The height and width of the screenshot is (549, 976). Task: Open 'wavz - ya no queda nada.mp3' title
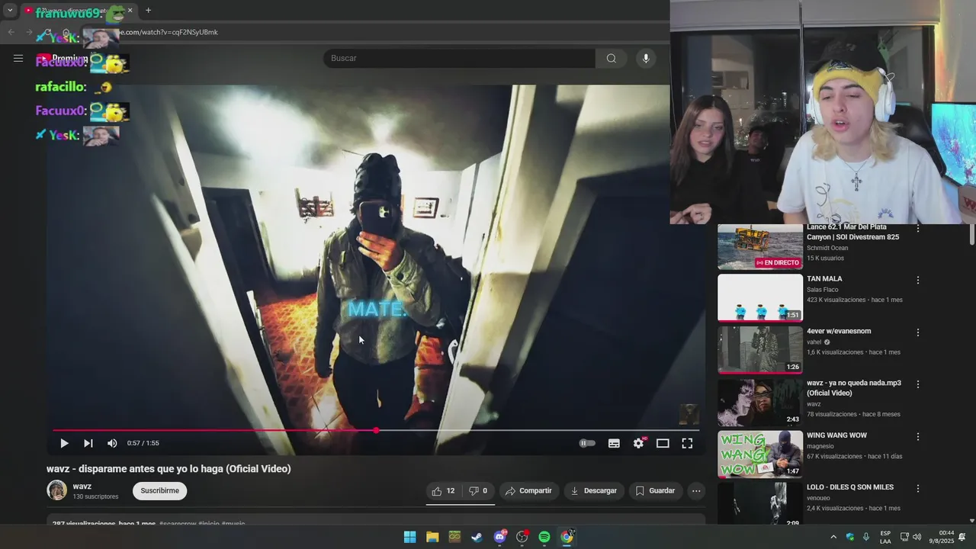(x=854, y=388)
